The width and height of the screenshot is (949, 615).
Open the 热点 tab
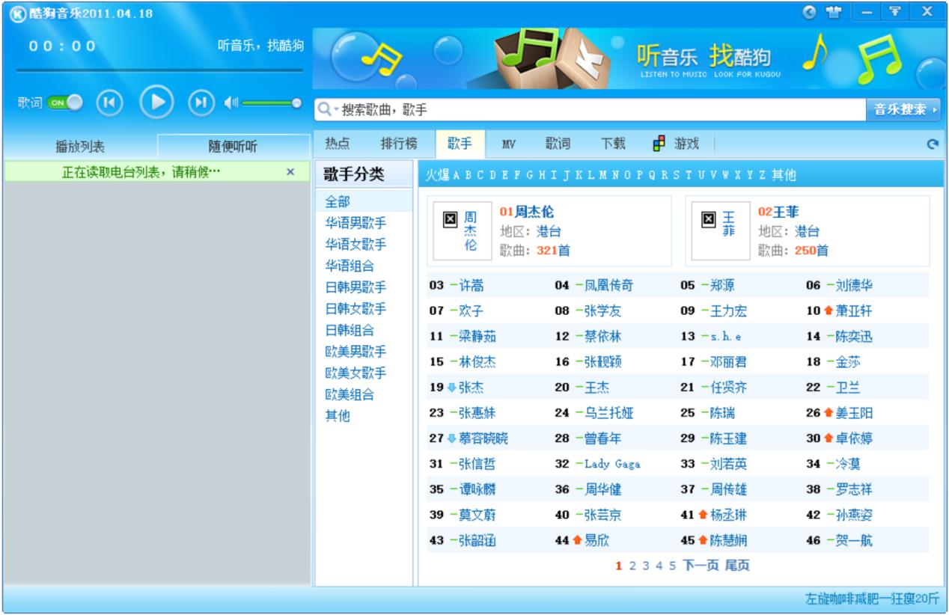pos(338,144)
